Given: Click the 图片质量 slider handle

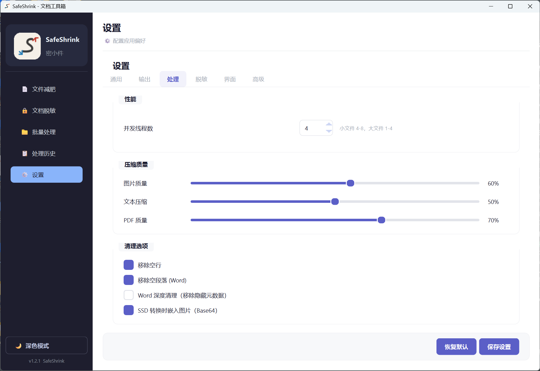Looking at the screenshot, I should click(351, 183).
